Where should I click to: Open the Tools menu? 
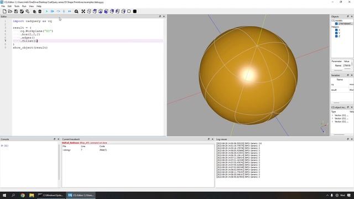point(17,6)
